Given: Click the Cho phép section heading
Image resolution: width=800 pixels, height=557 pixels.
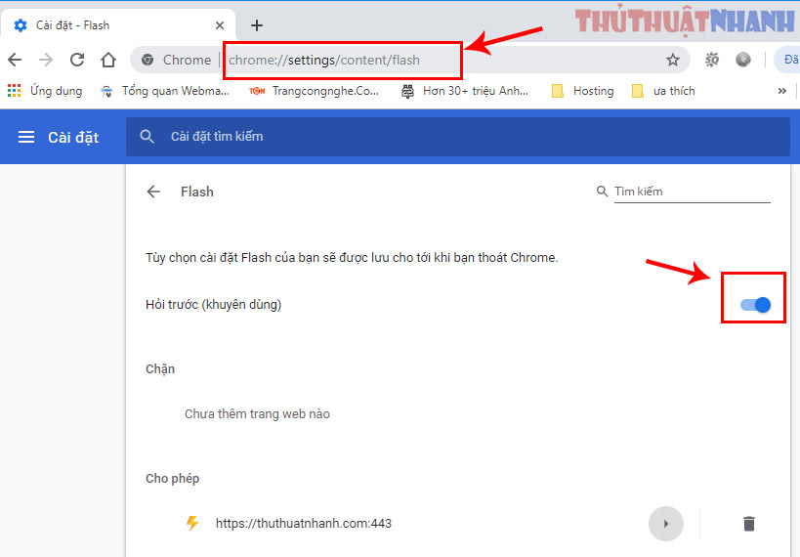Looking at the screenshot, I should point(173,479).
